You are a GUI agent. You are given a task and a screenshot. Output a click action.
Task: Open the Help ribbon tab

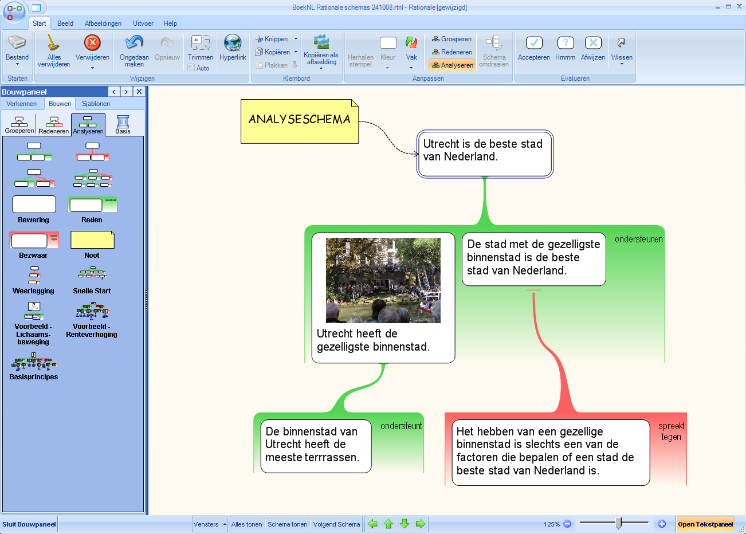(x=170, y=23)
